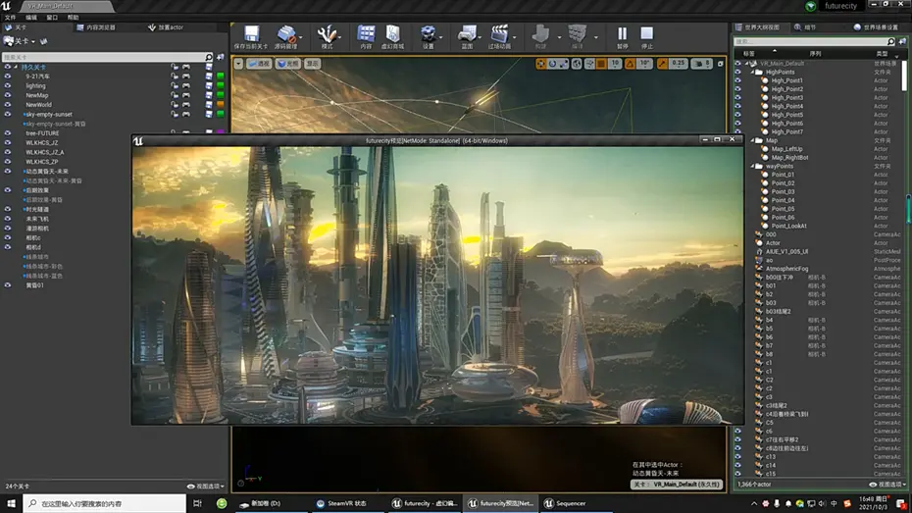The height and width of the screenshot is (513, 912).
Task: Toggle visibility of the NewMap level
Action: 8,95
